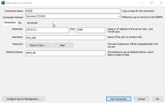Cancel the new connection setup
This screenshot has width=165, height=103.
pos(141,99)
